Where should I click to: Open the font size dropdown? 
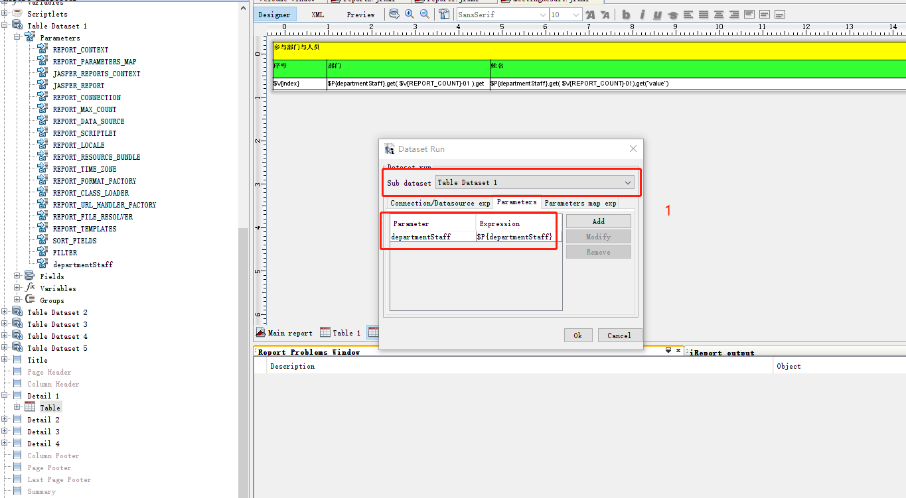(566, 15)
